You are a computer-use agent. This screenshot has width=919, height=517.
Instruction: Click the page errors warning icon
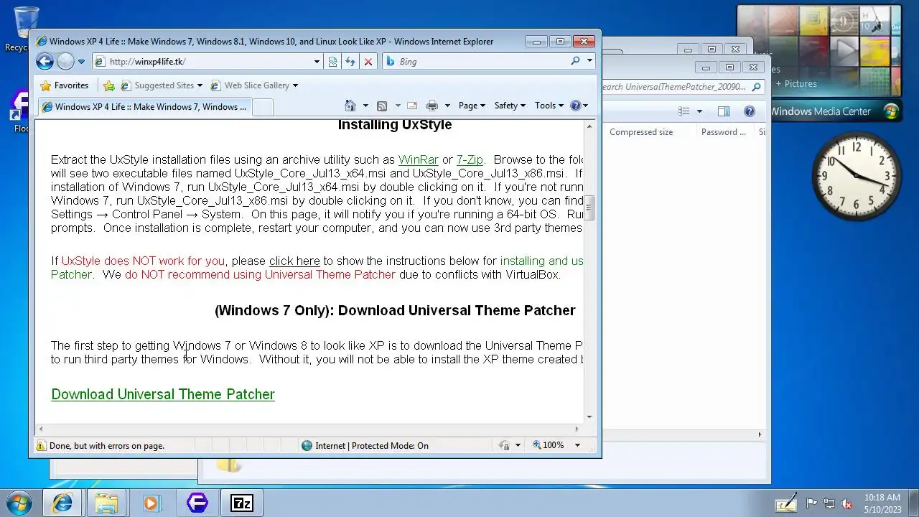[42, 446]
